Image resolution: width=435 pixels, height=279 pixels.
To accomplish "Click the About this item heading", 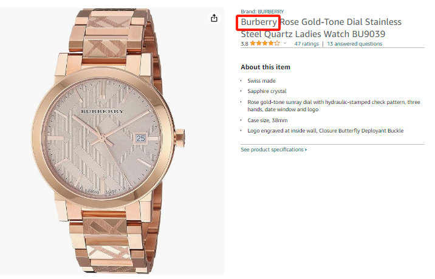I will tap(265, 67).
